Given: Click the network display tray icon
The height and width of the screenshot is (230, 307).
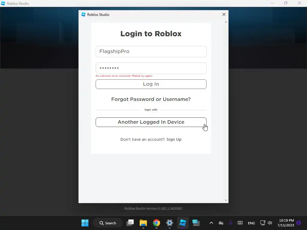Looking at the screenshot, I should [x=263, y=223].
